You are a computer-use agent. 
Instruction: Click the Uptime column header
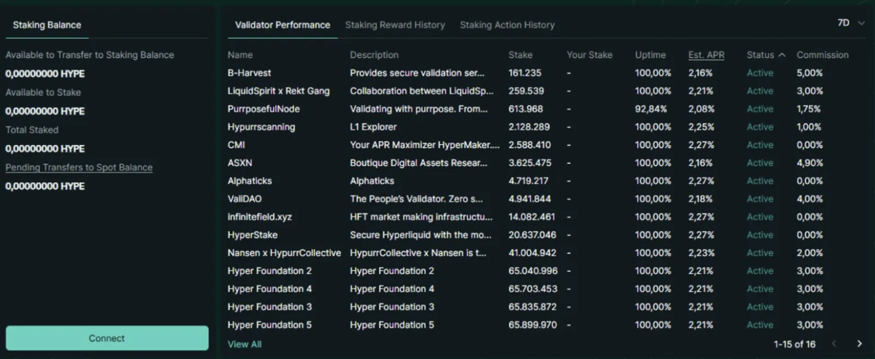(650, 55)
